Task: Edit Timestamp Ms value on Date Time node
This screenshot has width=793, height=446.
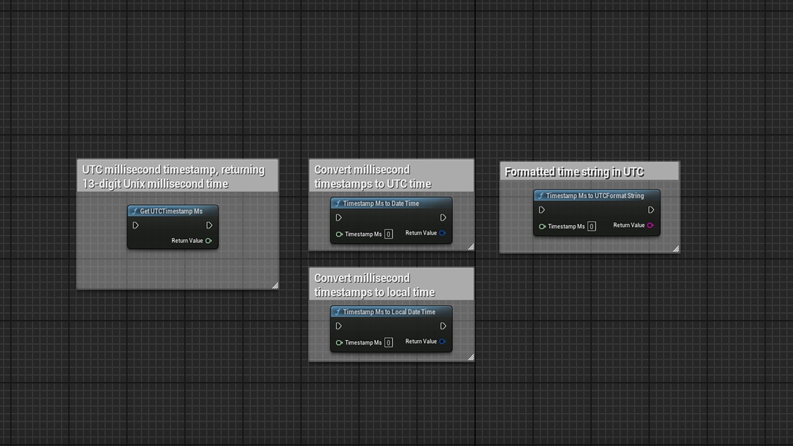Action: (x=388, y=234)
